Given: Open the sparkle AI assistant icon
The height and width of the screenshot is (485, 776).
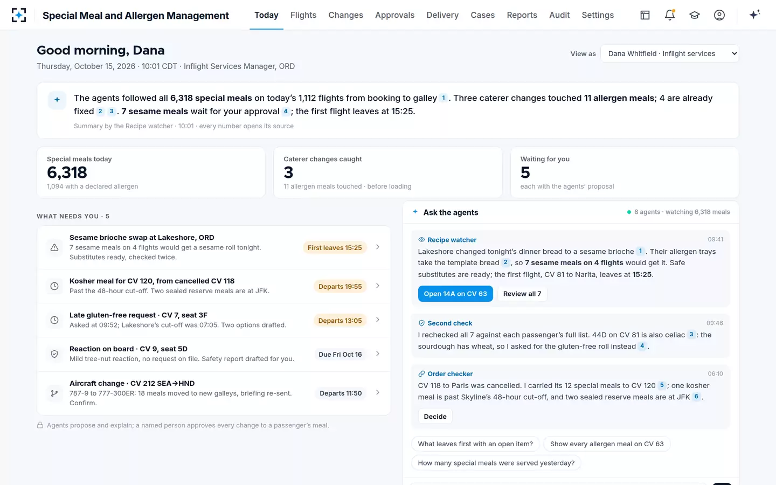Looking at the screenshot, I should coord(754,15).
